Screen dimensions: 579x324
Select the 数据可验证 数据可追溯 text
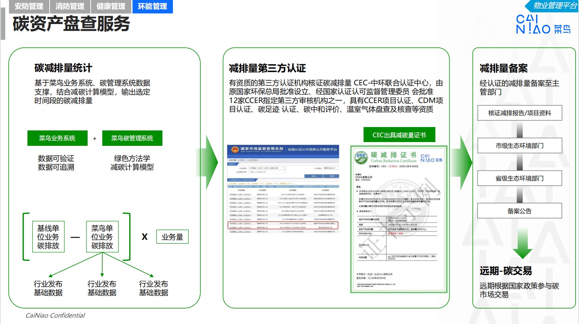tap(56, 163)
